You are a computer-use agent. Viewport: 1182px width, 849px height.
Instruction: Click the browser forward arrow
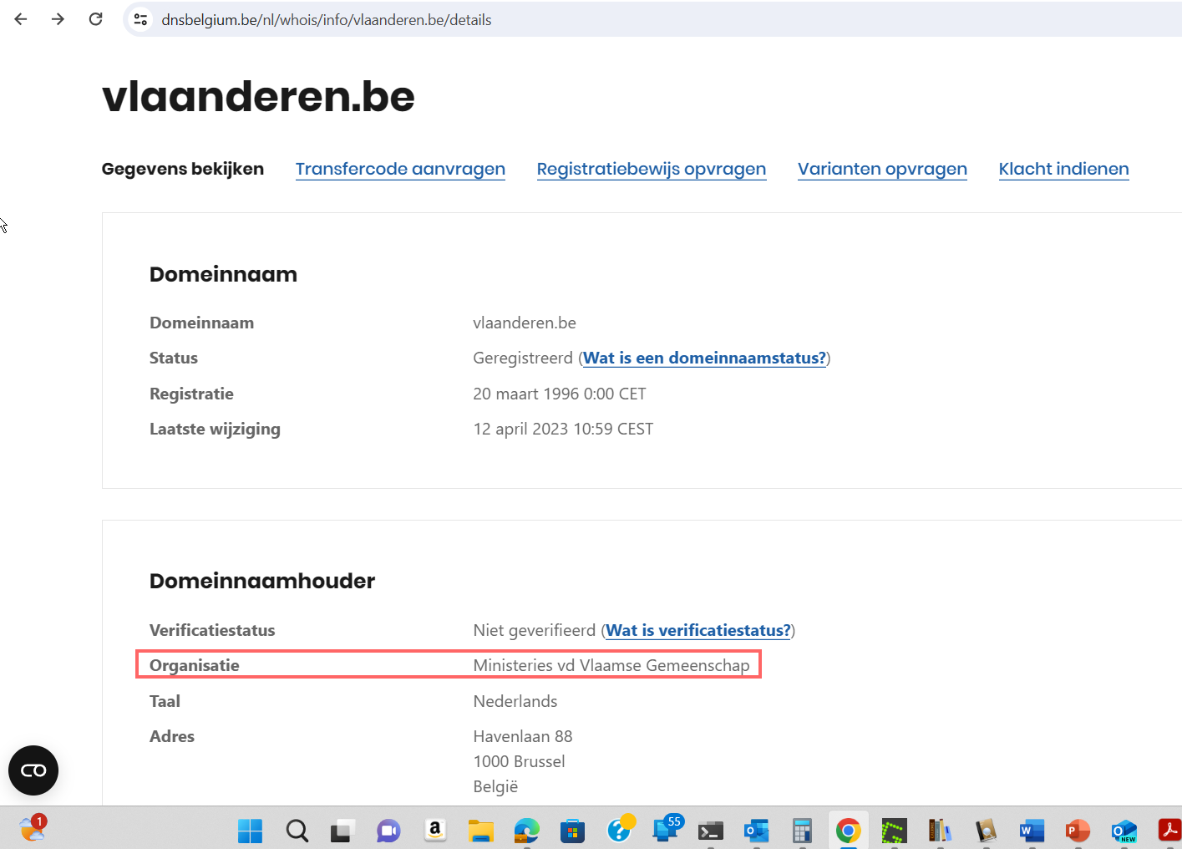[58, 19]
